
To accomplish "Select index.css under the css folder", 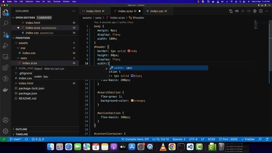I will [x=29, y=53].
